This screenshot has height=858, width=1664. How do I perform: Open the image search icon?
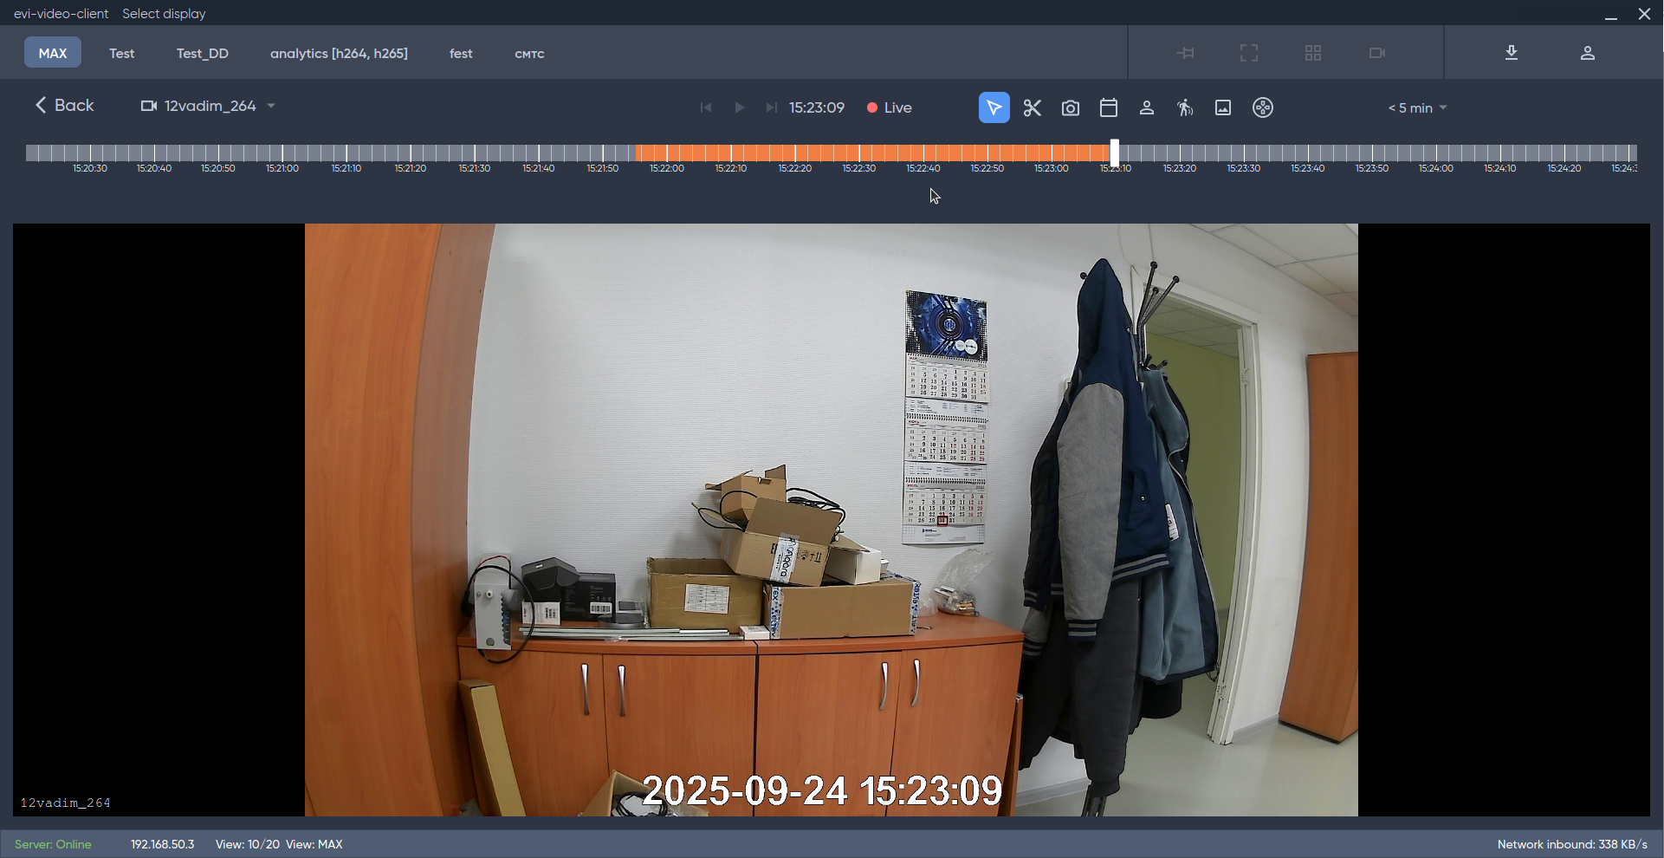pyautogui.click(x=1223, y=107)
